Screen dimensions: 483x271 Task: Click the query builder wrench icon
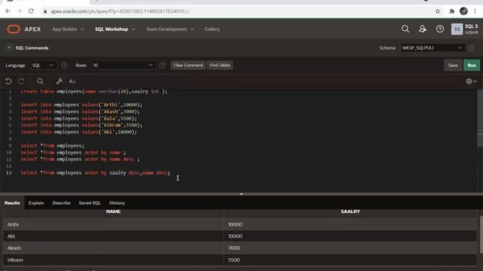coord(59,81)
